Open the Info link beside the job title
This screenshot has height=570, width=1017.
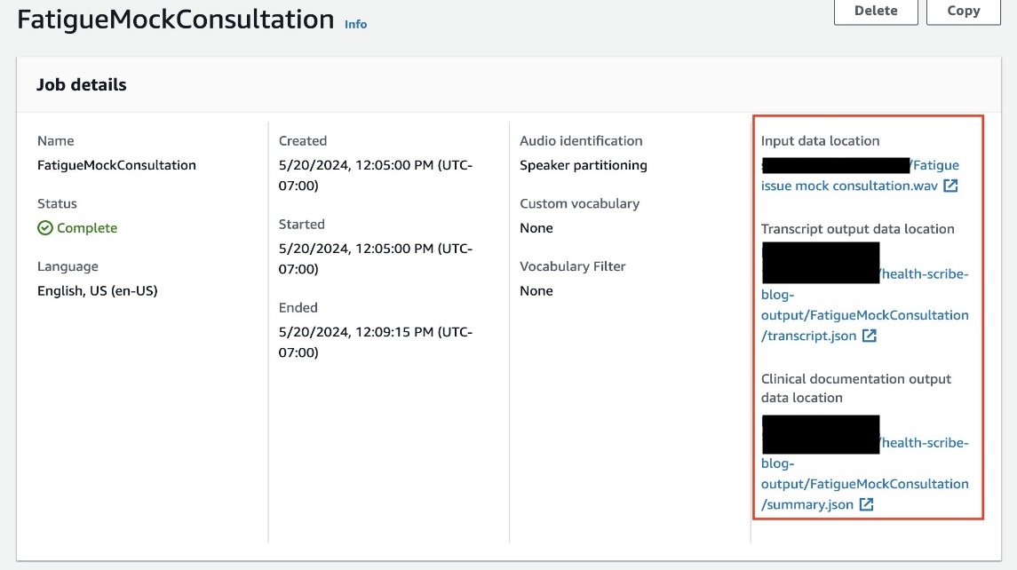click(x=355, y=24)
